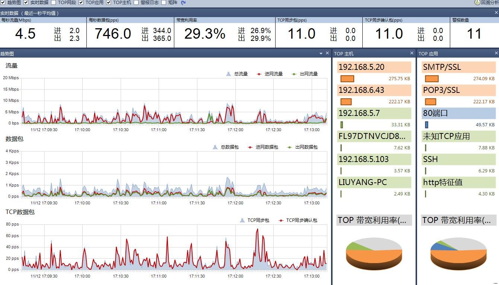Uncheck the TOP应用 checkbox
499x285 pixels.
81,3
